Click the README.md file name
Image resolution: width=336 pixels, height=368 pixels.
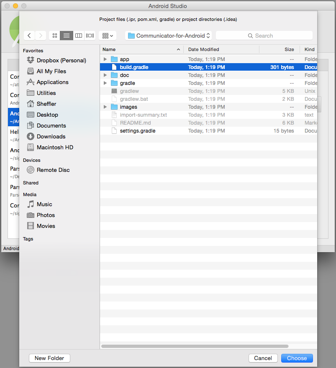136,123
